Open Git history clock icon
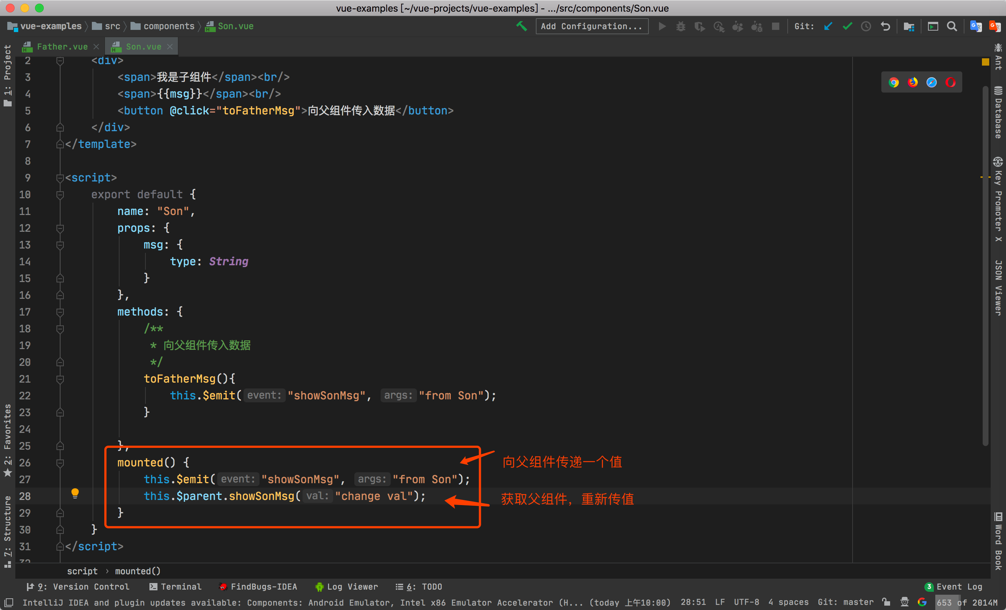This screenshot has width=1006, height=610. 866,26
